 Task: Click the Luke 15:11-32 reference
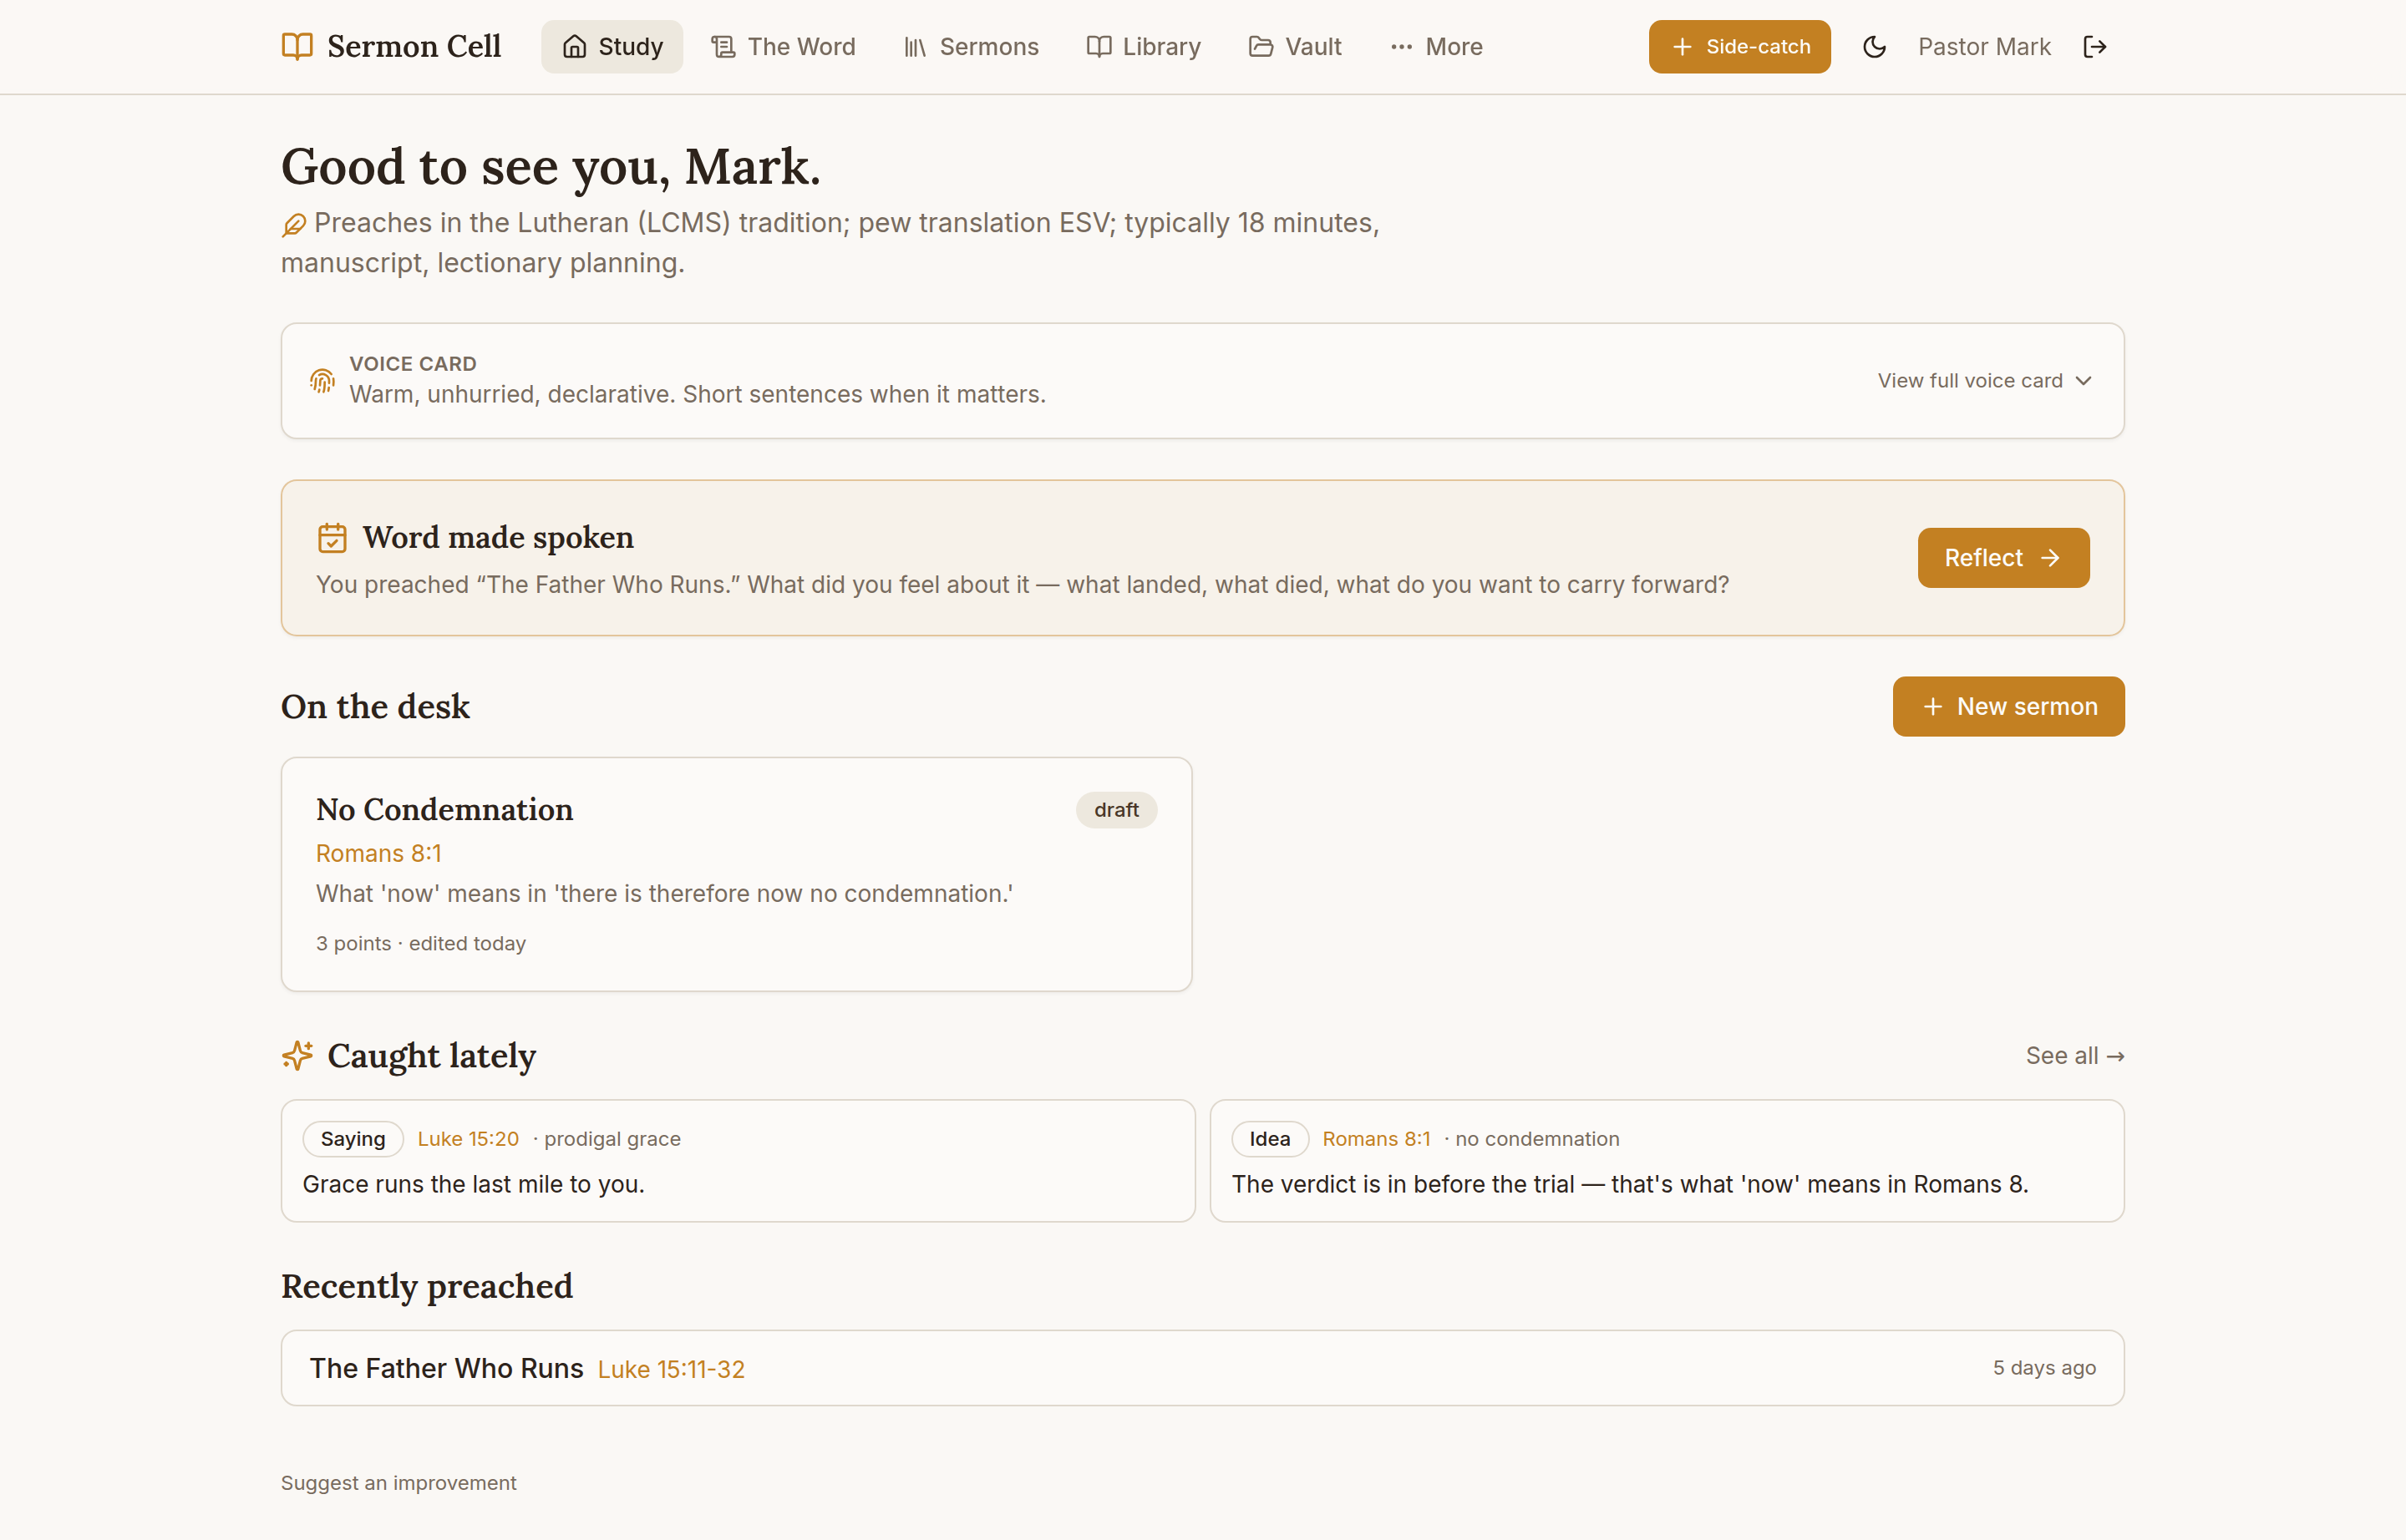(x=672, y=1369)
